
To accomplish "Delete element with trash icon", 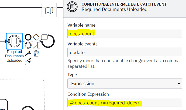I will tap(36, 54).
